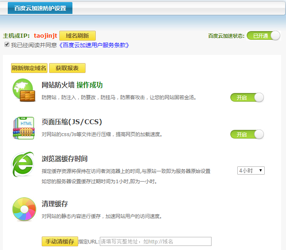Click the colorful clear cache disc icon
Image resolution: width=286 pixels, height=250 pixels.
click(x=24, y=209)
